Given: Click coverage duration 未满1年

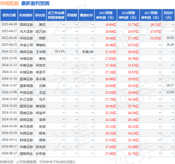Looking at the screenshot, I should click(x=87, y=52).
